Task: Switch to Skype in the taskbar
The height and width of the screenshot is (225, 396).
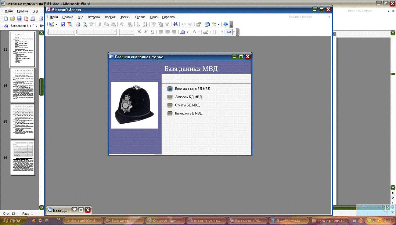Action: click(288, 220)
